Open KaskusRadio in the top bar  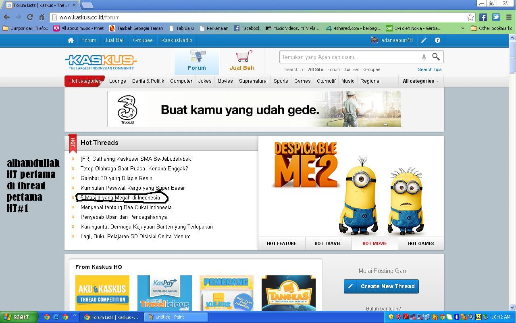(x=177, y=40)
